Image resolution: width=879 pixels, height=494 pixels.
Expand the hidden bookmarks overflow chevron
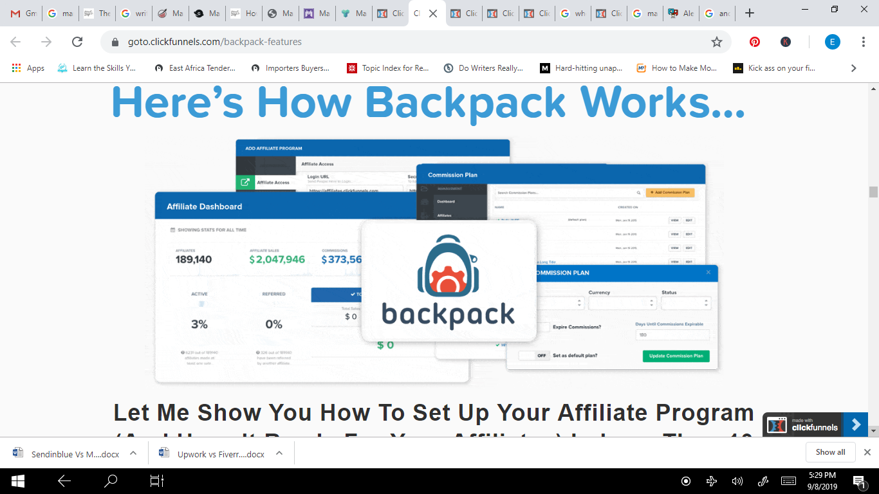[x=854, y=68]
